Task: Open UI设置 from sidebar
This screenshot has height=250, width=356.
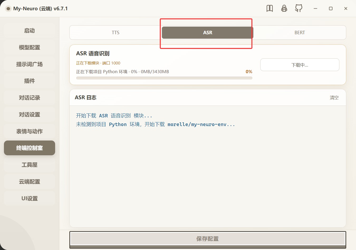Action: pyautogui.click(x=30, y=198)
